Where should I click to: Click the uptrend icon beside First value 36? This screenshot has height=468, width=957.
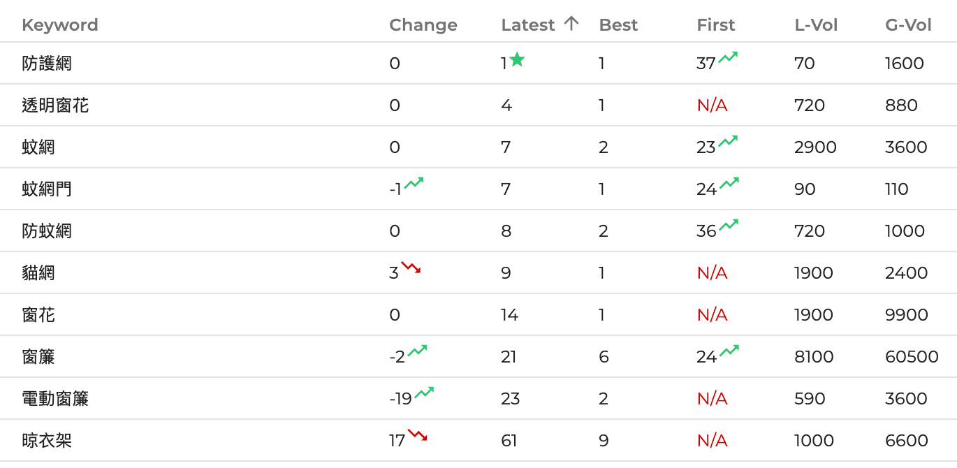[729, 226]
